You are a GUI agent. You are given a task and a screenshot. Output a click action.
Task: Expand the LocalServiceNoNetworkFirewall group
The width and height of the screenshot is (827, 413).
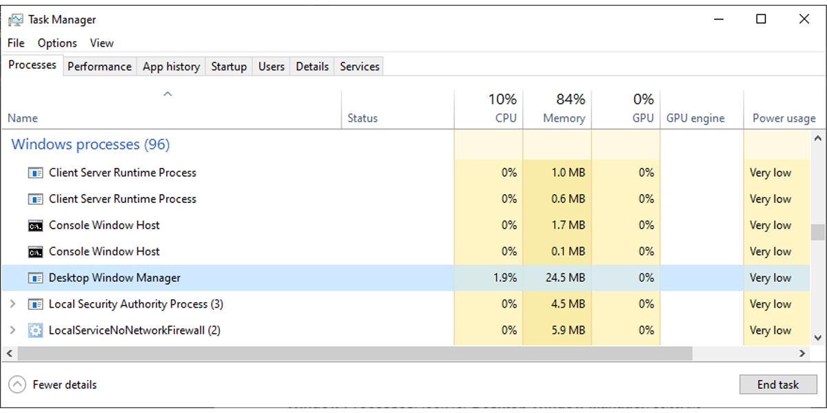[x=12, y=330]
